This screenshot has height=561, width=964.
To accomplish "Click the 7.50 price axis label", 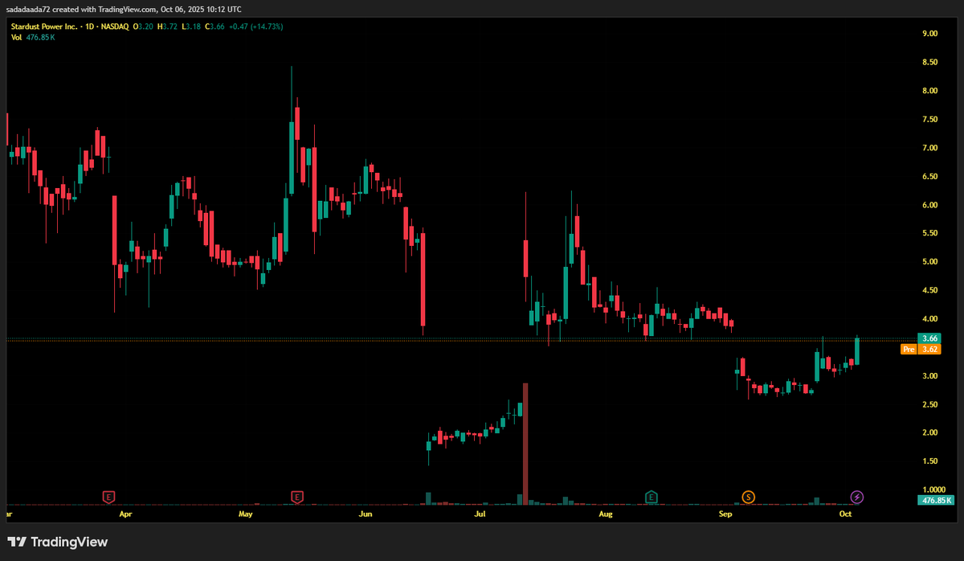I will tap(930, 119).
